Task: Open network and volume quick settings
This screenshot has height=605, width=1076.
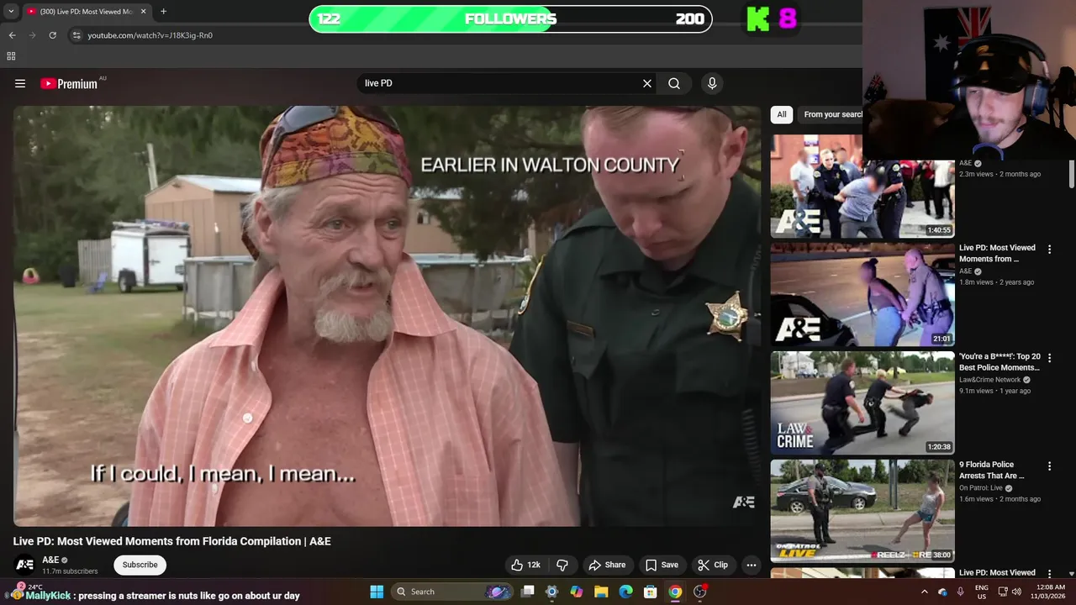Action: pos(1010,592)
